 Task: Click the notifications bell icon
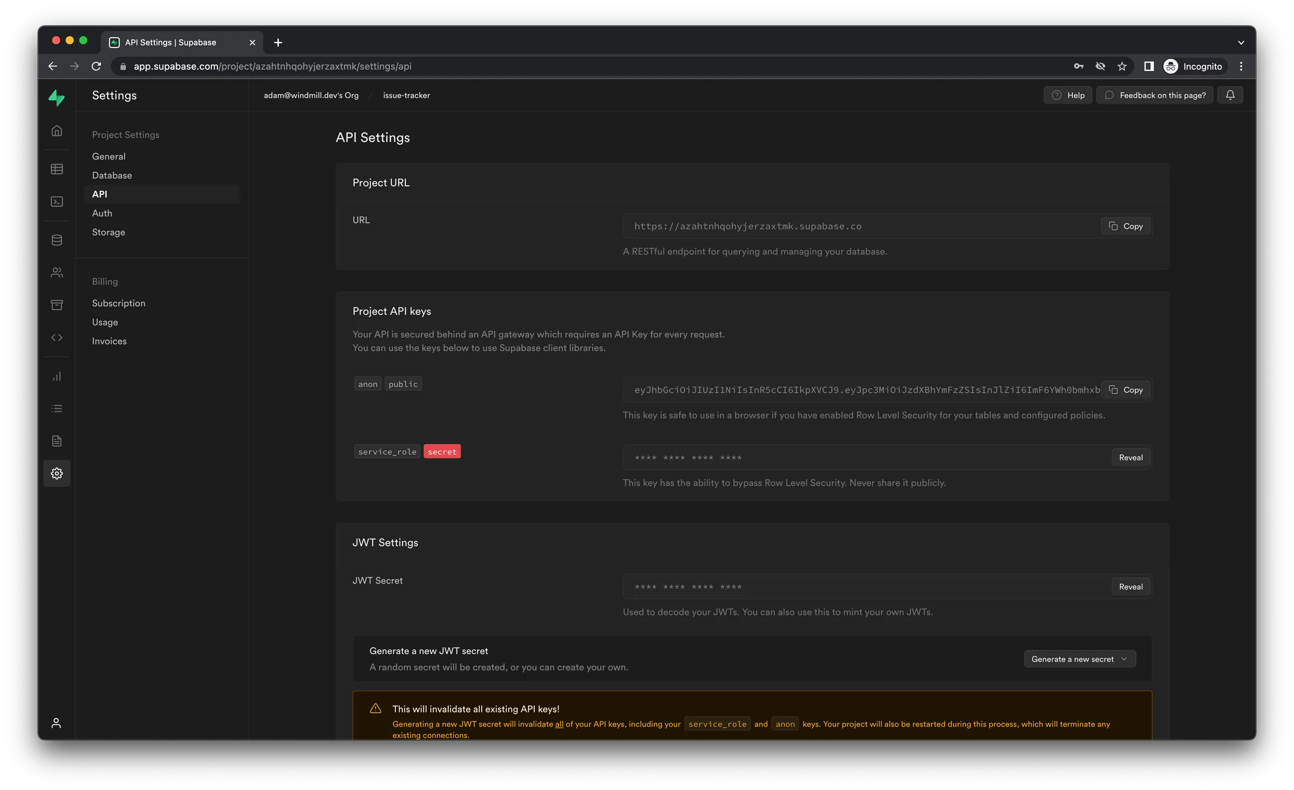pyautogui.click(x=1230, y=95)
